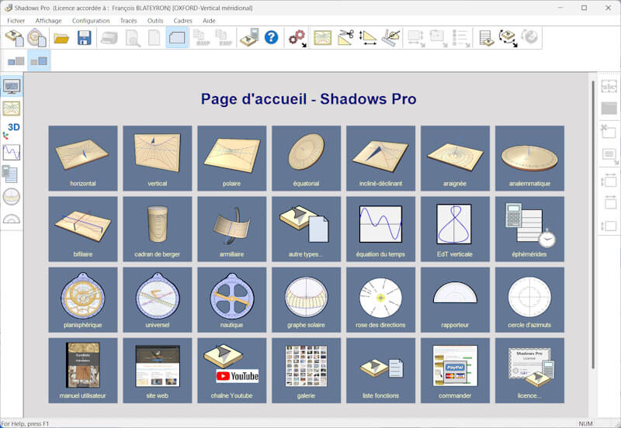Select the polaire sundial tile
This screenshot has height=428, width=621.
pos(231,158)
